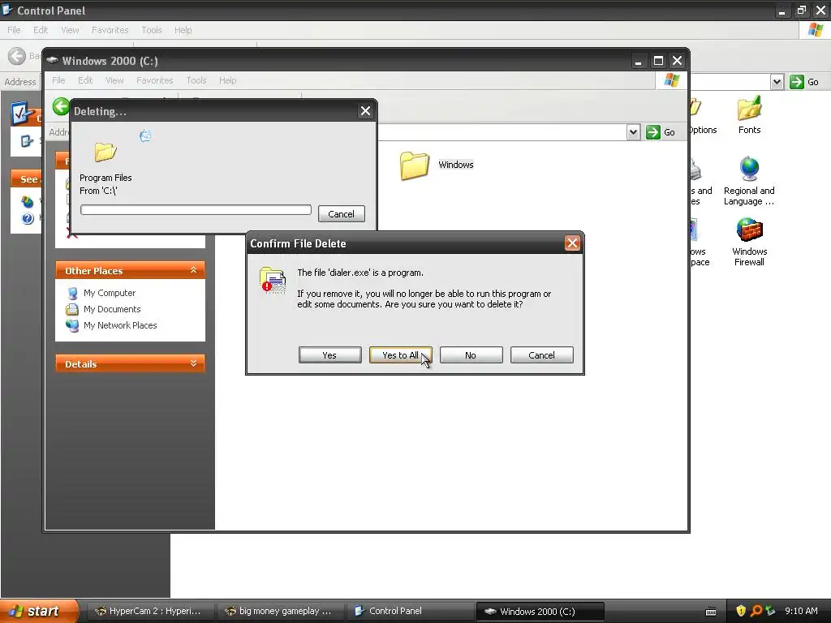
Task: Close the Deleting dialog window
Action: pyautogui.click(x=365, y=110)
